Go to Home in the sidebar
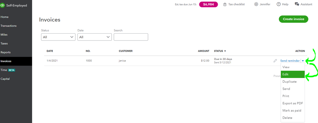Viewport: 318px width, 123px height. click(x=16, y=17)
